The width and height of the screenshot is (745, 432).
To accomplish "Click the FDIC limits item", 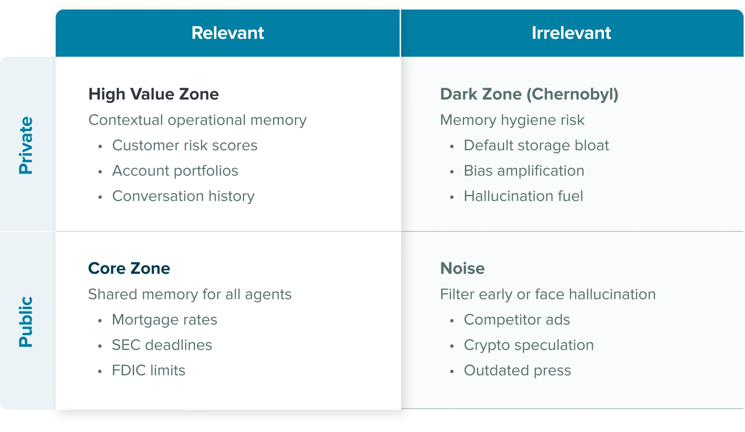I will (148, 371).
